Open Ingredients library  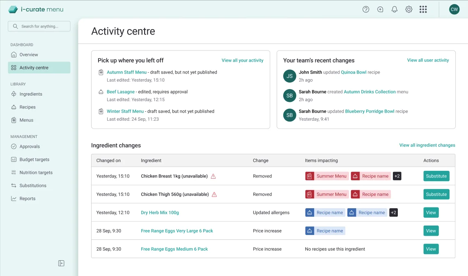pyautogui.click(x=39, y=94)
